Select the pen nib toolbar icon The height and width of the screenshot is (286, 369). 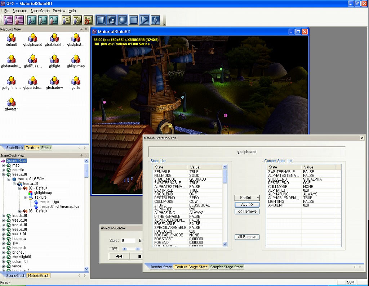click(155, 20)
